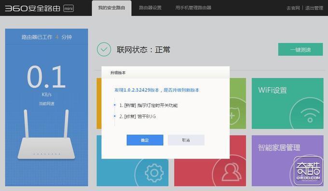Open the WiFi设置 tile
This screenshot has width=328, height=191.
[x=287, y=103]
